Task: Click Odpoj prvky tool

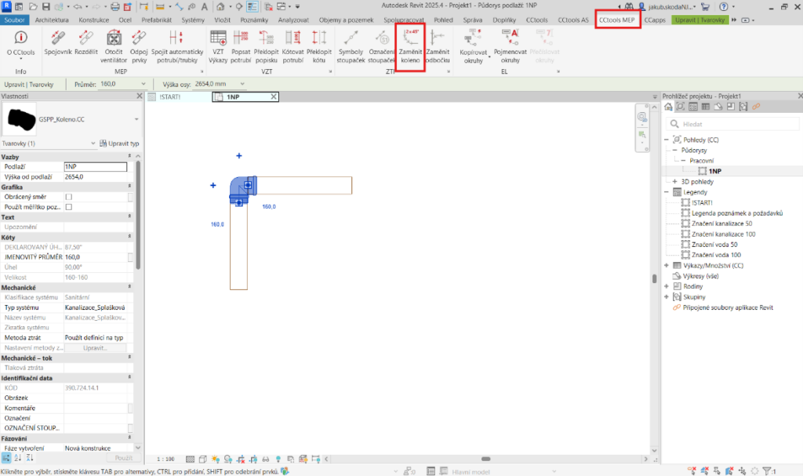Action: coord(139,46)
